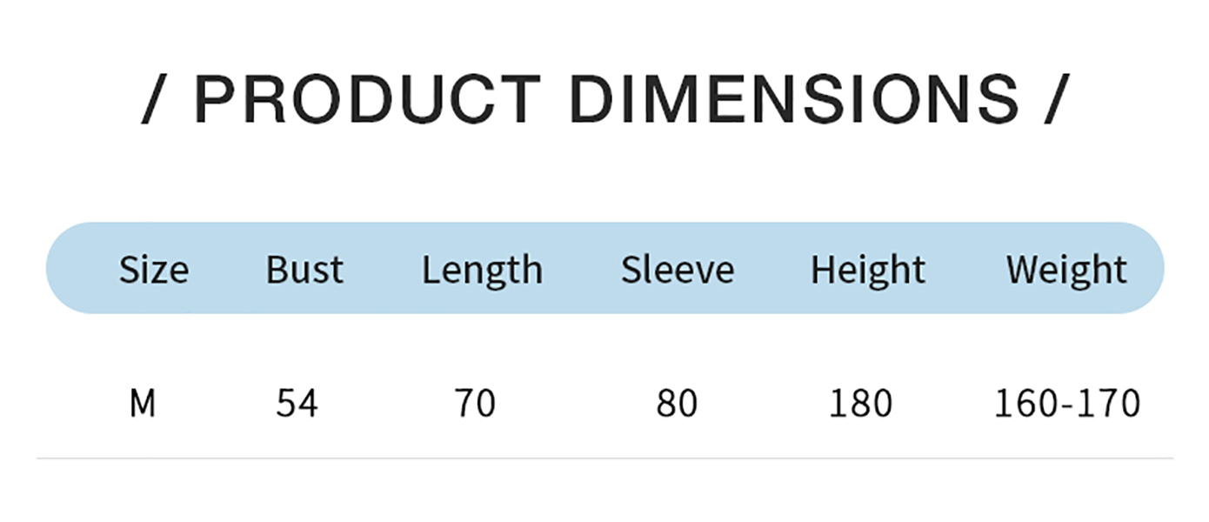Select the weight range 160-170
The image size is (1209, 522).
1066,404
